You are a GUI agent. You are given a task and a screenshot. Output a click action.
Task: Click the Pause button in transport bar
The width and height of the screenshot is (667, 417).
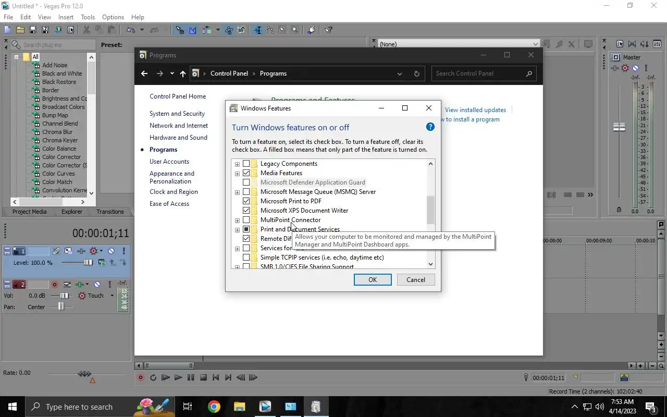pos(191,377)
